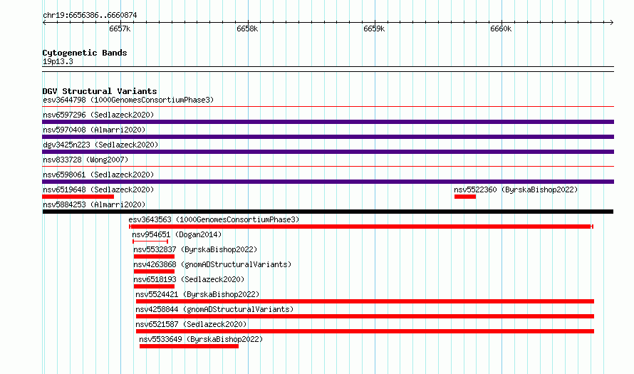634x374 pixels.
Task: Select the red bar under nsv6519648
Action: [x=78, y=197]
